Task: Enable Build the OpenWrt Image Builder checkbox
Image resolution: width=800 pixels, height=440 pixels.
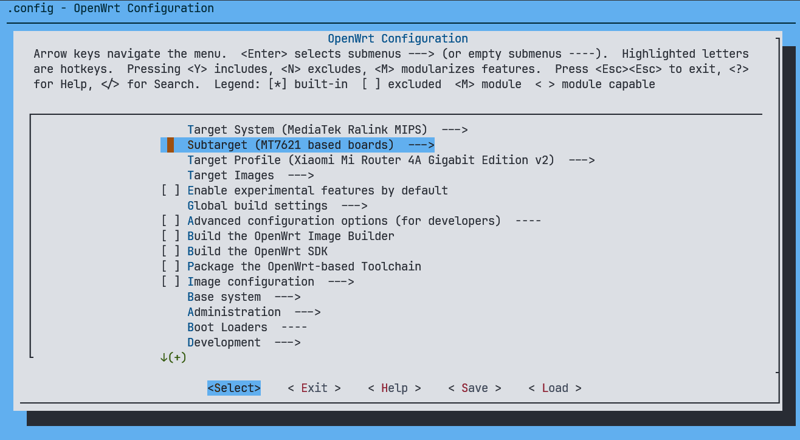Action: click(171, 236)
